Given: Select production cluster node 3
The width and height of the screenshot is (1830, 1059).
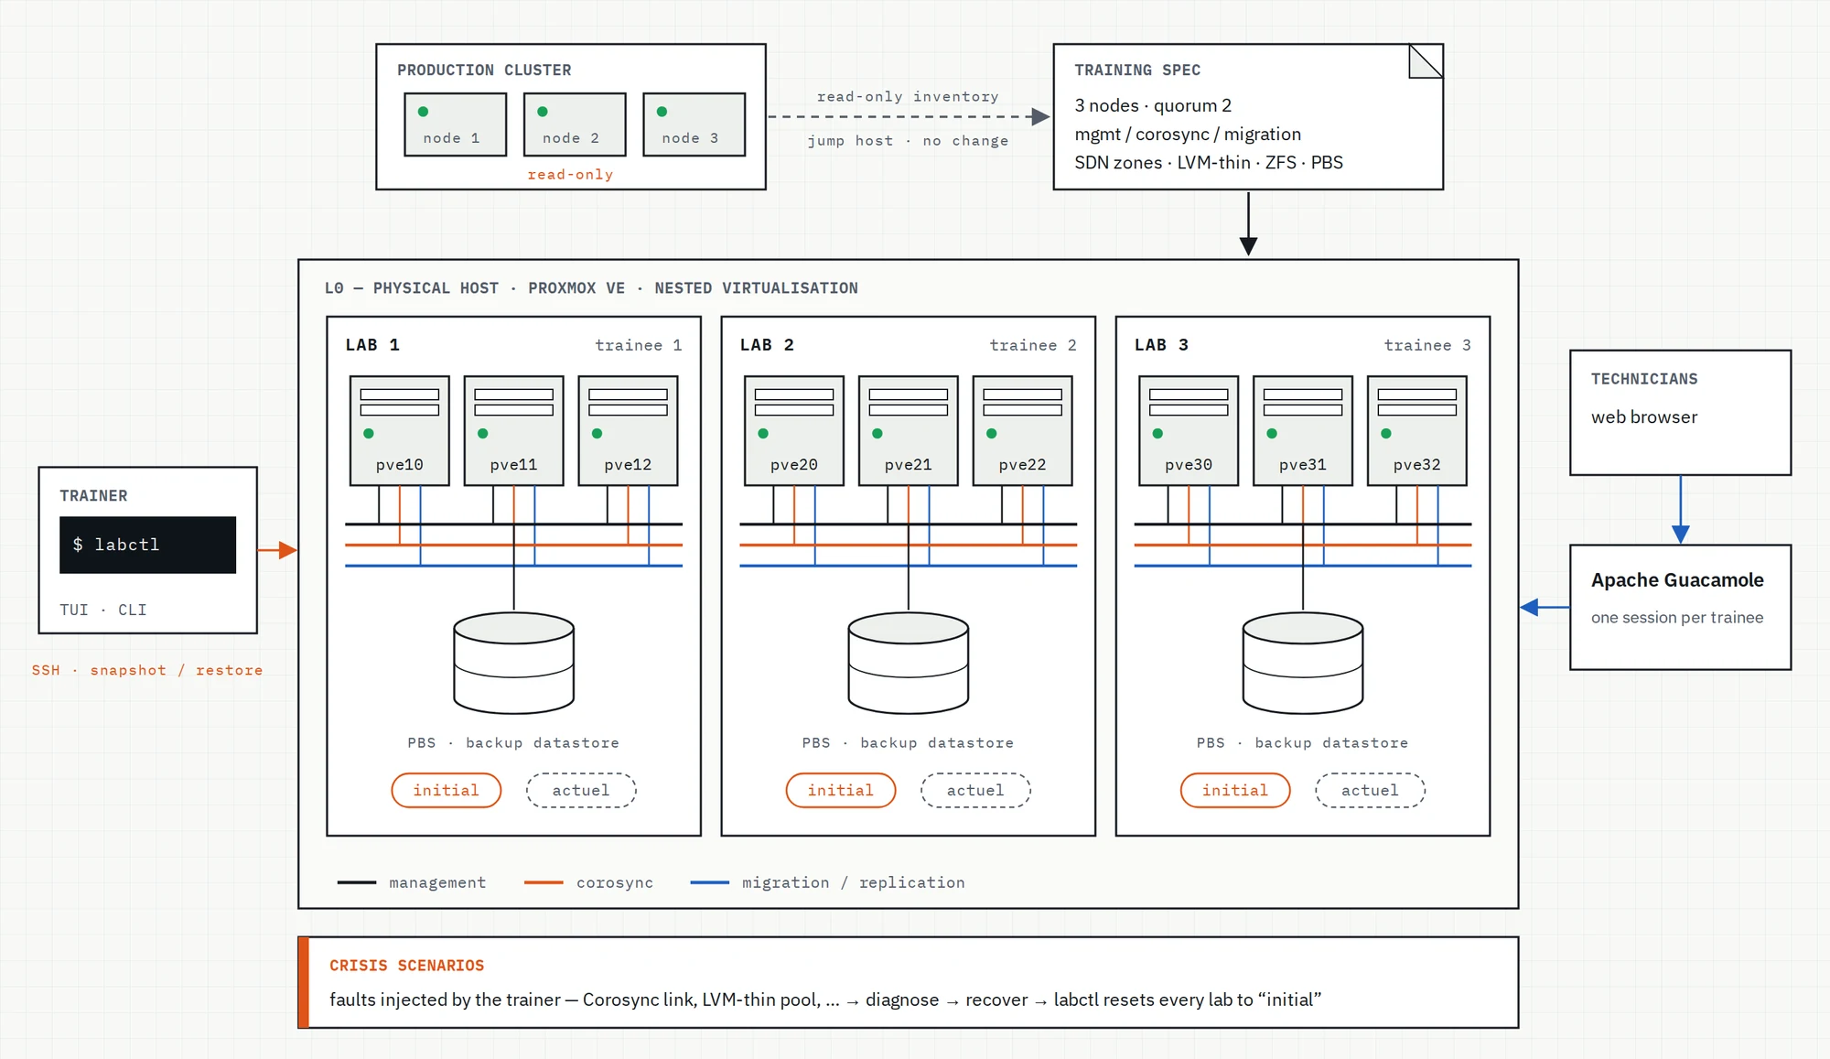Looking at the screenshot, I should coord(694,124).
